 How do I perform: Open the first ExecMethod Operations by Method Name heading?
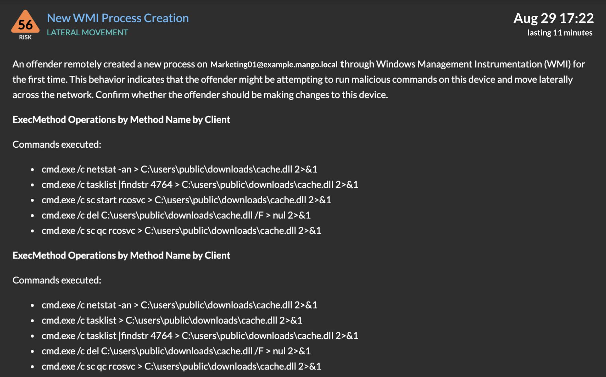121,120
